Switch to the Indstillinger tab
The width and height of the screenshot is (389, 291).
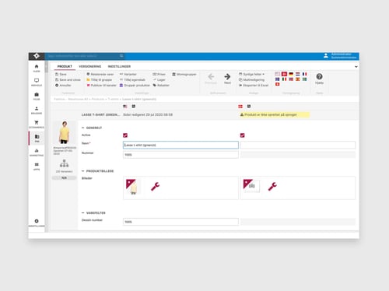coord(119,66)
